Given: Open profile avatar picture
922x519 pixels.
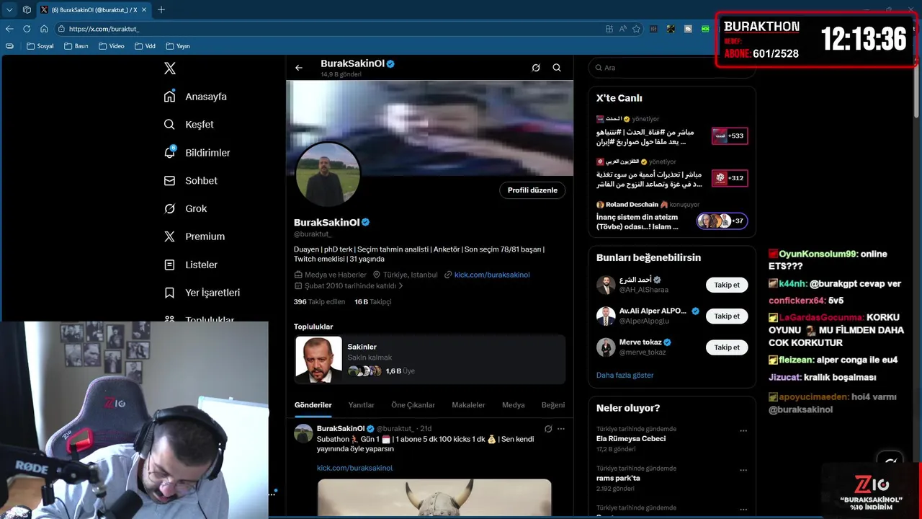Looking at the screenshot, I should click(x=328, y=174).
